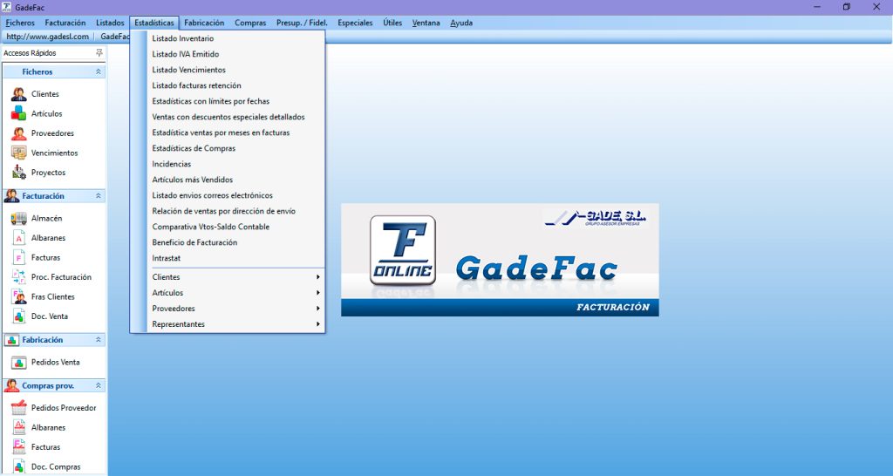This screenshot has width=893, height=476.
Task: Expand the Clientes submenu in Estadísticas
Action: 235,277
